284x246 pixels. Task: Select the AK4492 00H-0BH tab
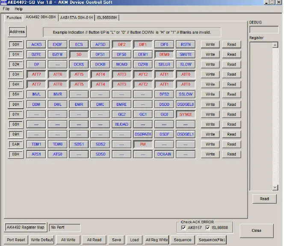click(x=41, y=17)
